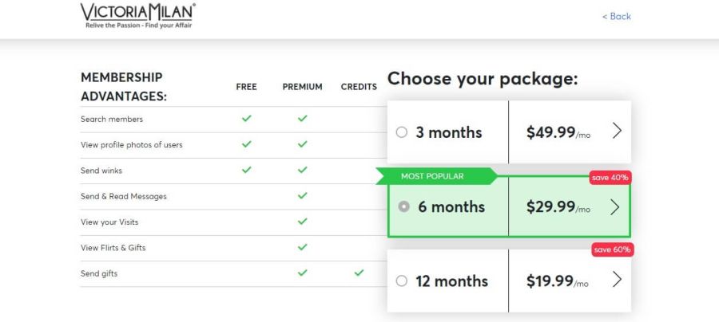Click the Premium checkmark for View your Visits

coord(302,222)
